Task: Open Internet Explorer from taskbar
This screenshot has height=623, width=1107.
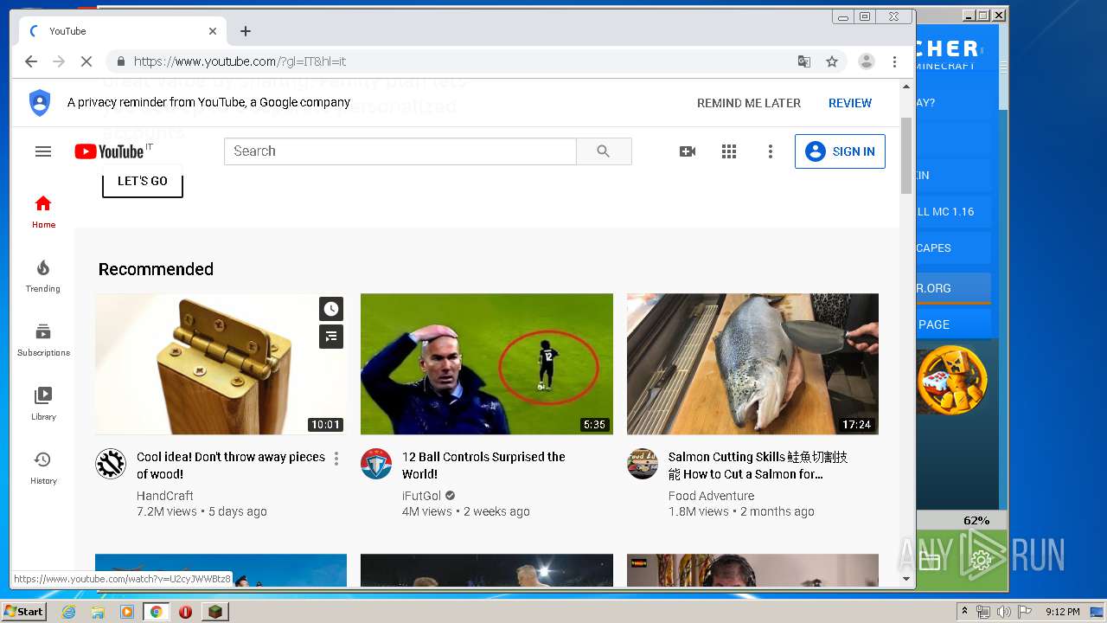Action: [x=69, y=612]
